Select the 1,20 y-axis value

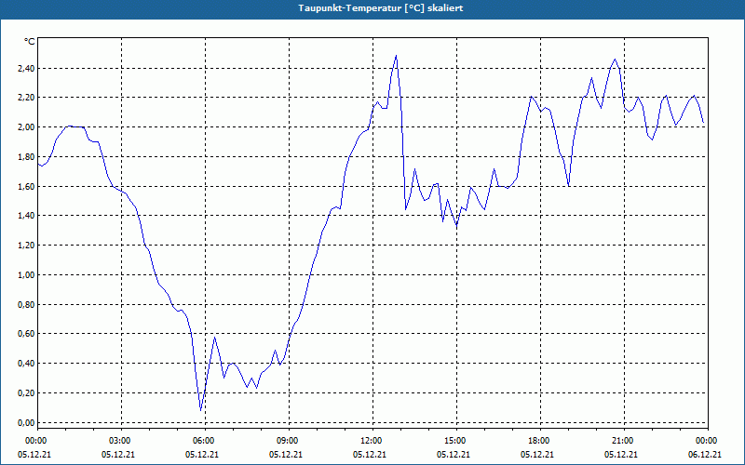pyautogui.click(x=26, y=246)
